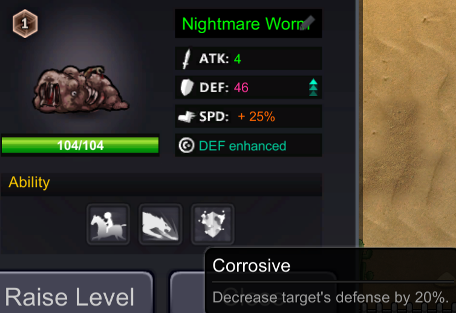456x313 pixels.
Task: Click the shield icon next to DEF
Action: pos(186,87)
